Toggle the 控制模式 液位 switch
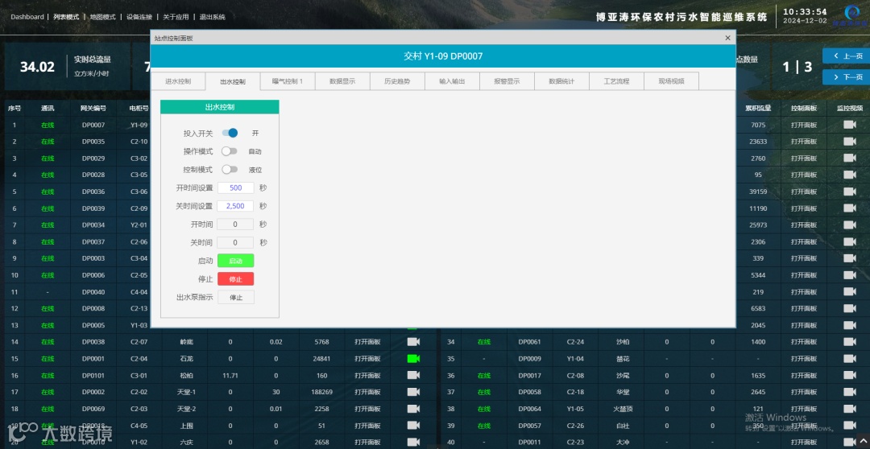 229,170
